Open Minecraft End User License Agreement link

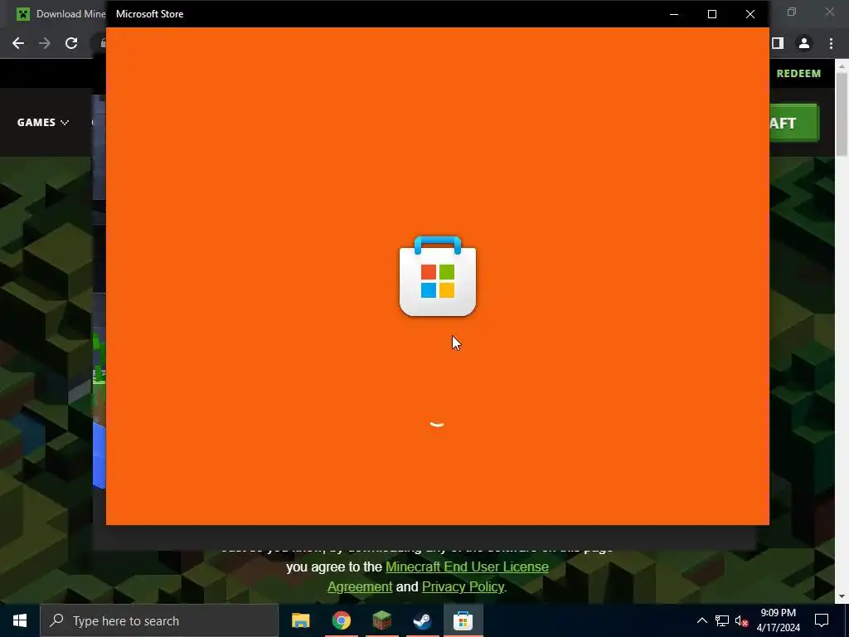click(x=439, y=576)
